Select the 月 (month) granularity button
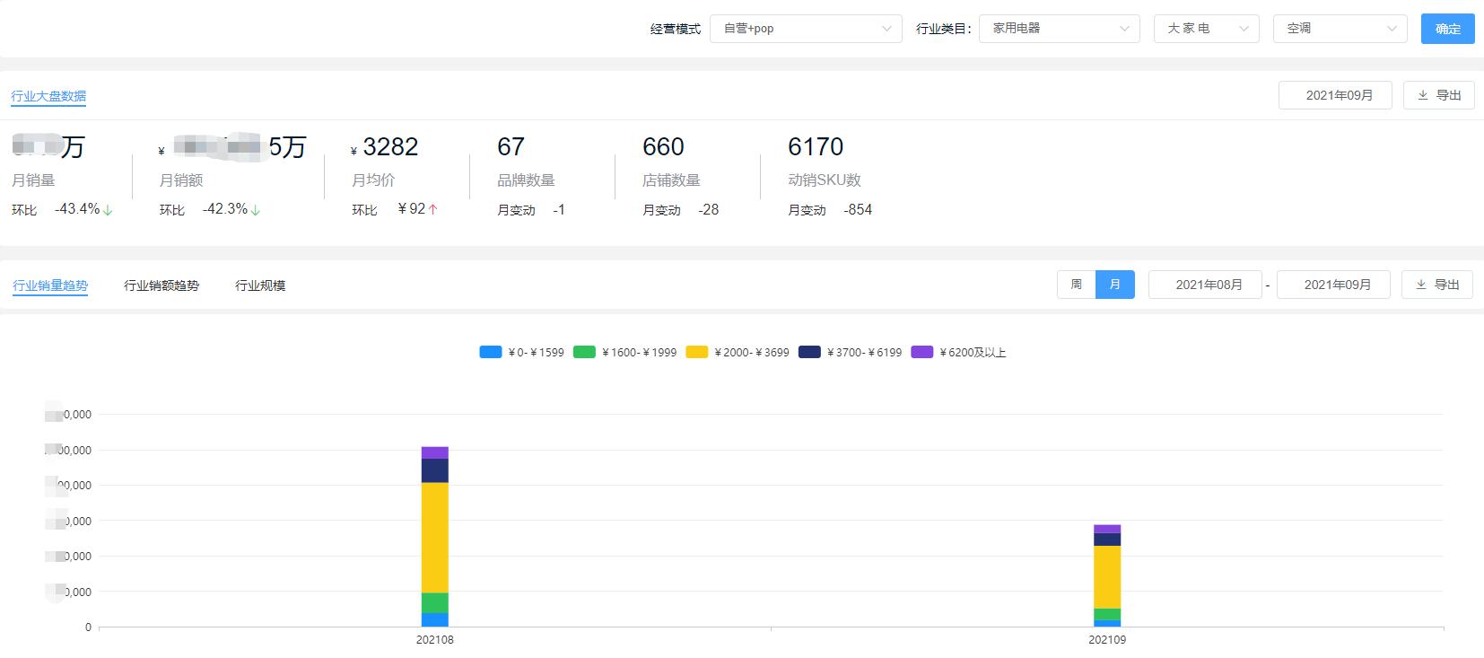1484x658 pixels. pyautogui.click(x=1114, y=285)
